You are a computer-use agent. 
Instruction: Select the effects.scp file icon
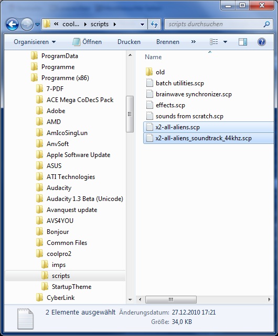point(149,105)
